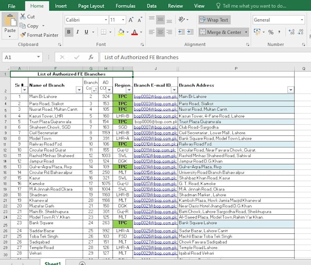Click the formula bar text field

[x=205, y=57]
